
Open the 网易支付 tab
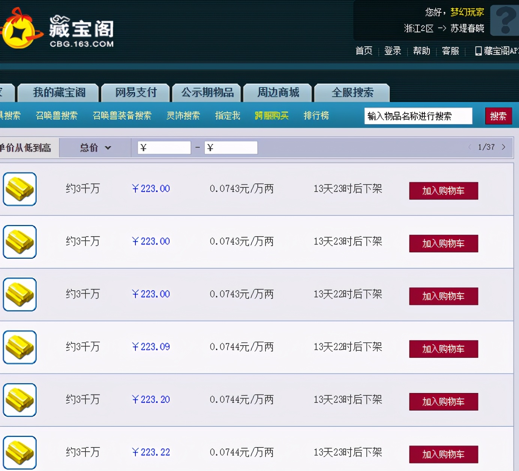coord(136,93)
